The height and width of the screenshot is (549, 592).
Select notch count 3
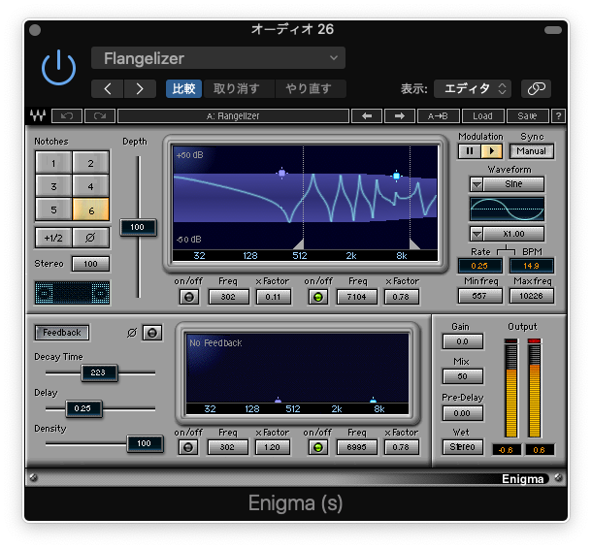coord(53,186)
